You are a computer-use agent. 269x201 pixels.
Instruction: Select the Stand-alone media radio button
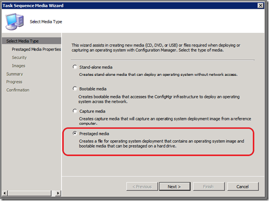[75, 67]
